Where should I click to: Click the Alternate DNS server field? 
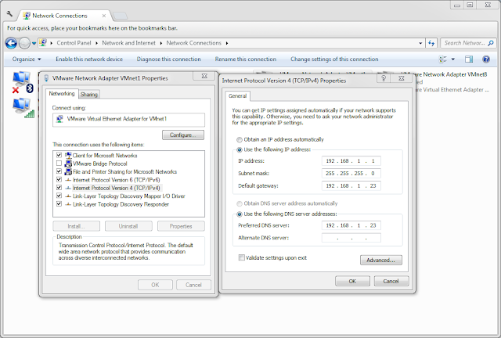tap(351, 238)
